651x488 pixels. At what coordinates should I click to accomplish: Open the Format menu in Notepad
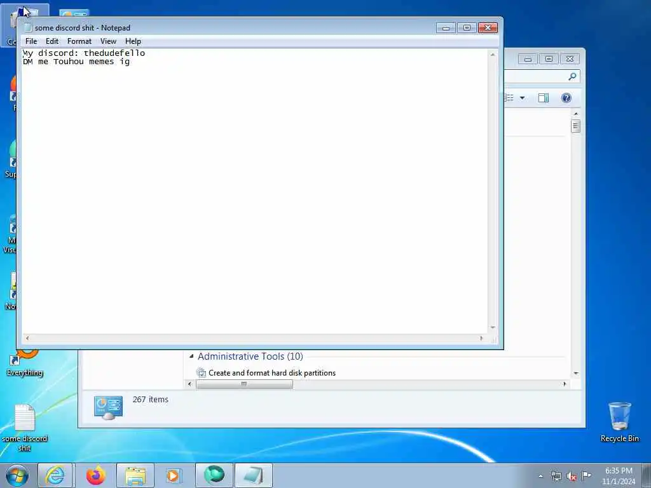pyautogui.click(x=79, y=41)
